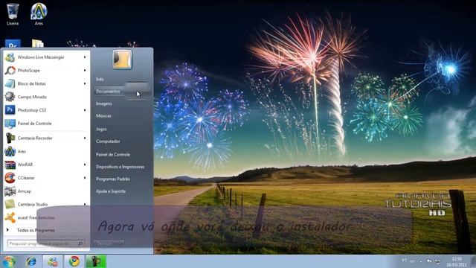476x268 pixels.
Task: Open Documentos in the Start menu
Action: 121,91
